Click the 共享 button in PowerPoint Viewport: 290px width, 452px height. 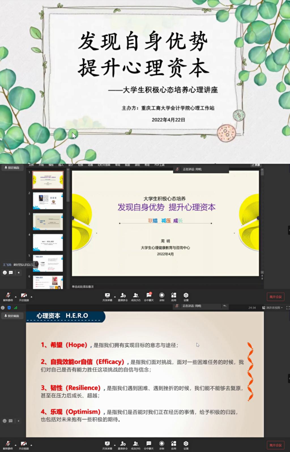[256, 165]
